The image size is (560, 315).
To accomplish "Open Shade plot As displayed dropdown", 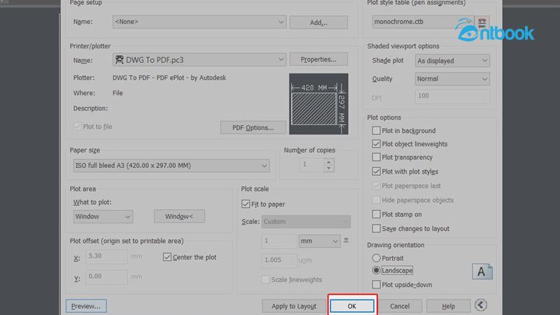I will (452, 61).
